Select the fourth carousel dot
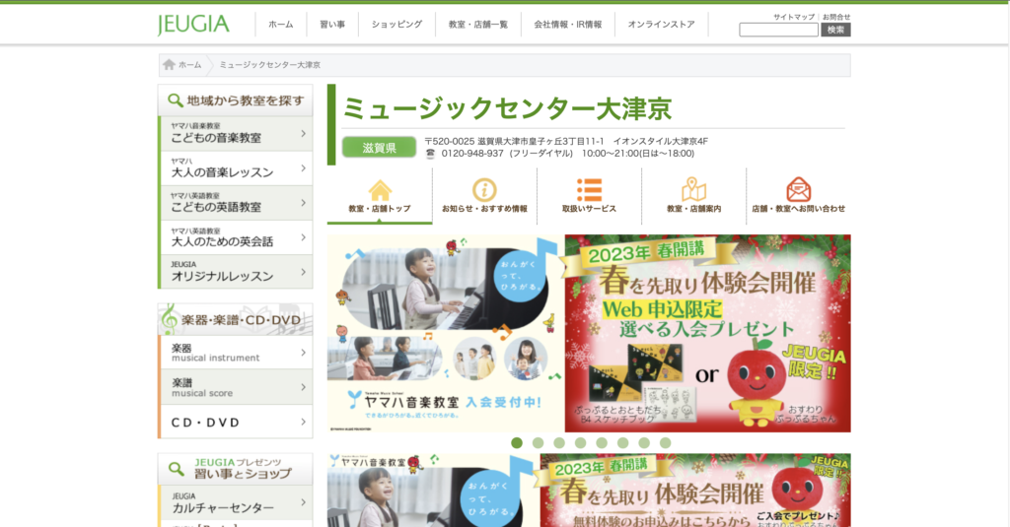This screenshot has height=527, width=1010. click(x=580, y=442)
